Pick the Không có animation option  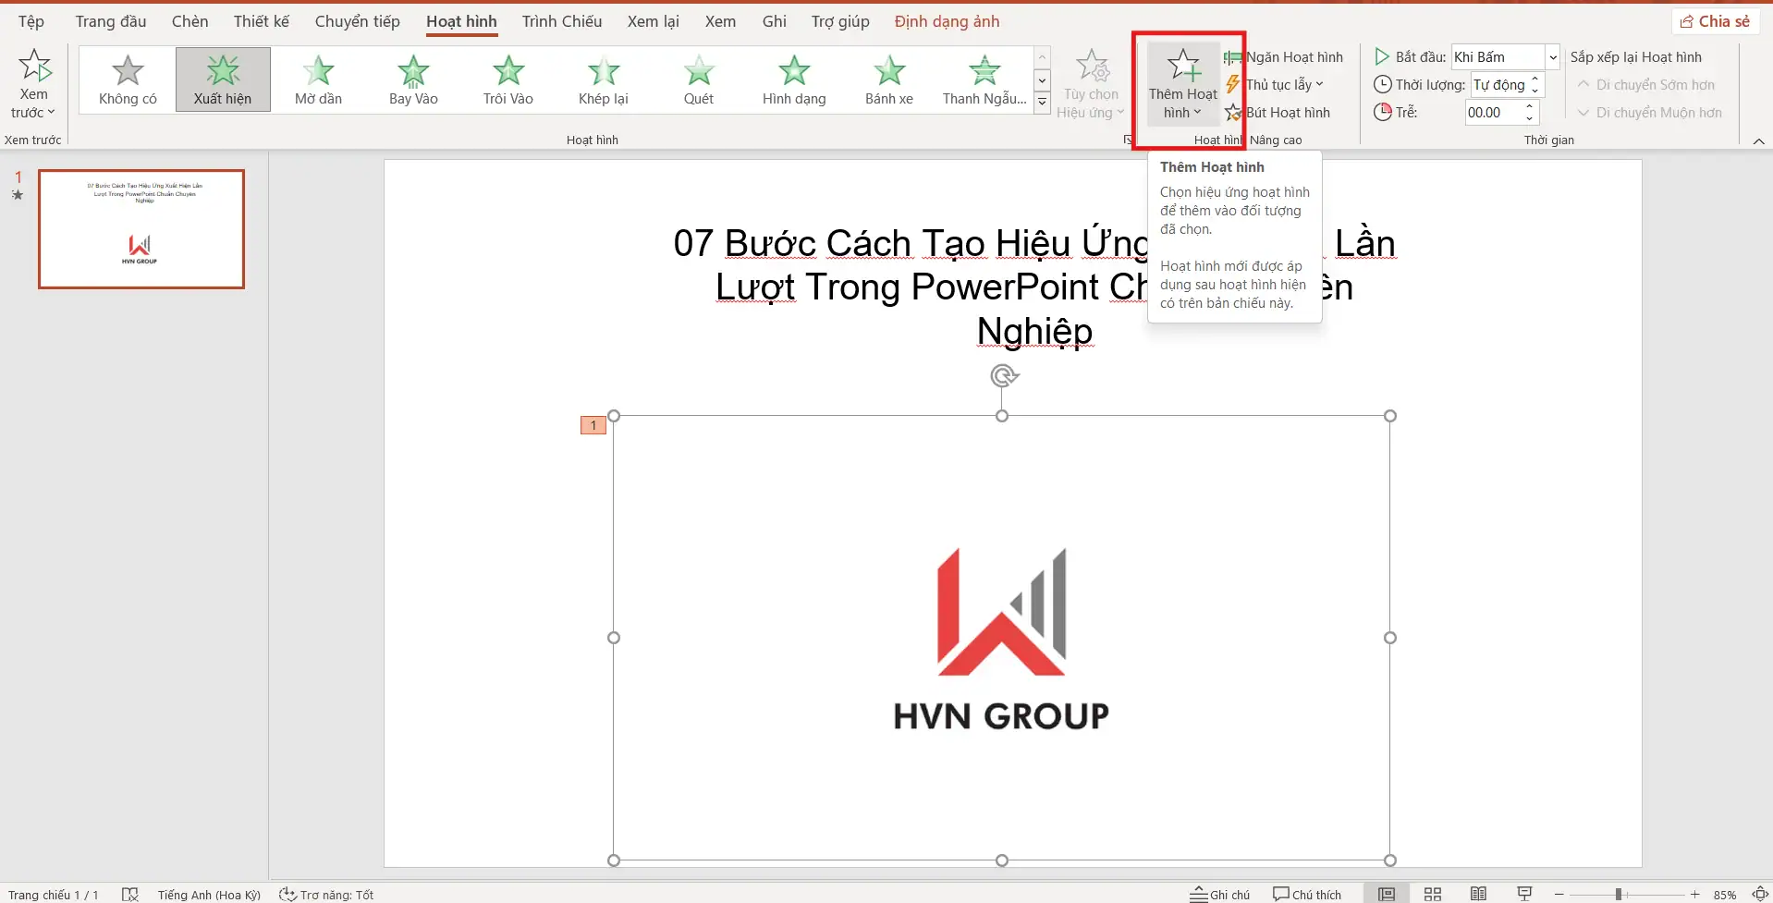(x=128, y=79)
